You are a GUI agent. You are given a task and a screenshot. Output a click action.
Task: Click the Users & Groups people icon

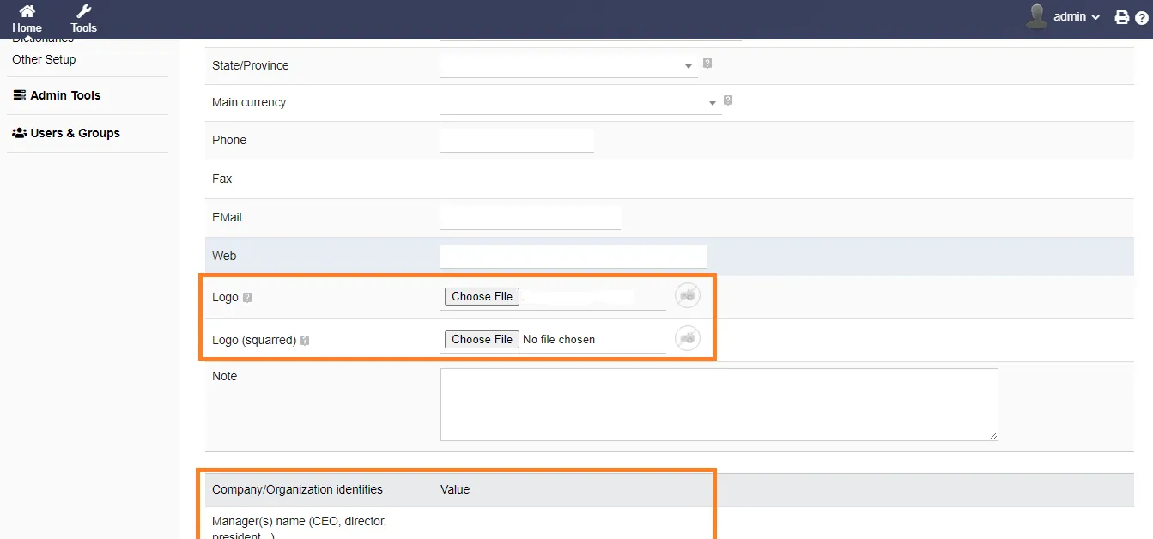[x=19, y=133]
